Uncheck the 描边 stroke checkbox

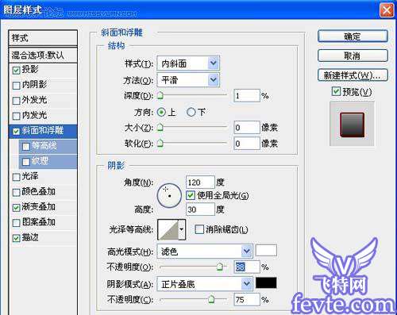17,238
